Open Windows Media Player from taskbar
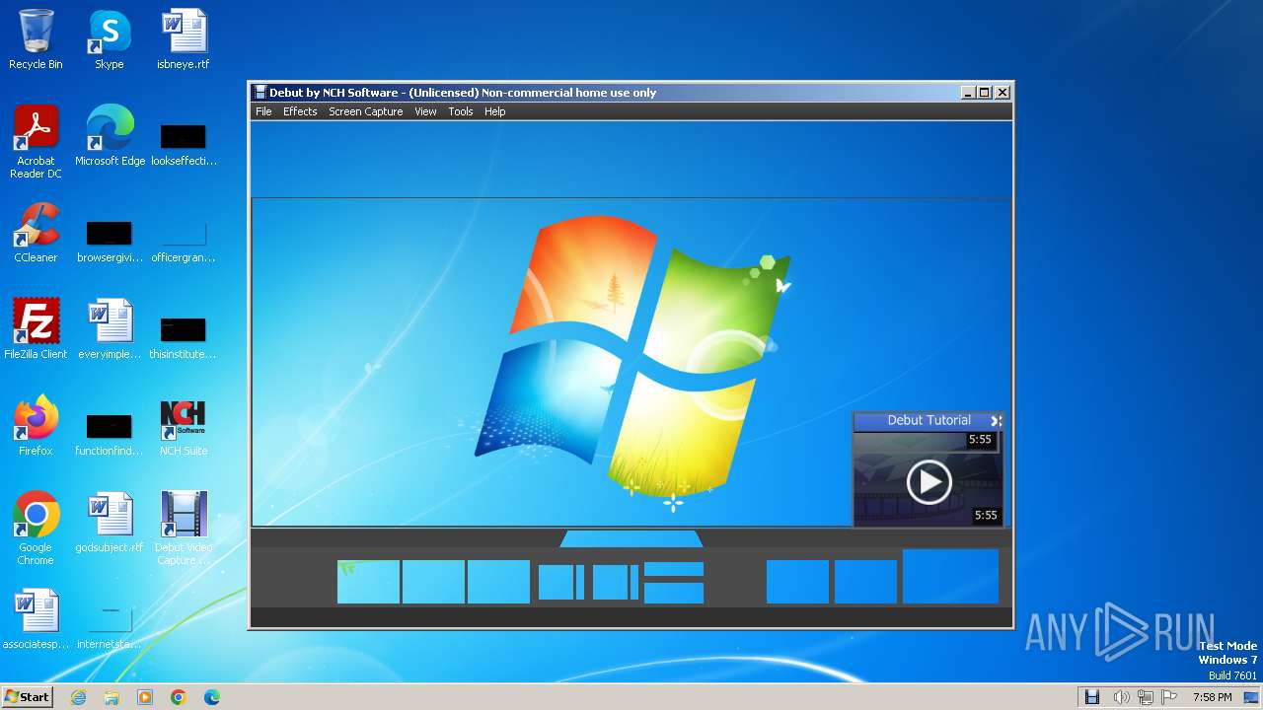The image size is (1263, 710). 145,697
